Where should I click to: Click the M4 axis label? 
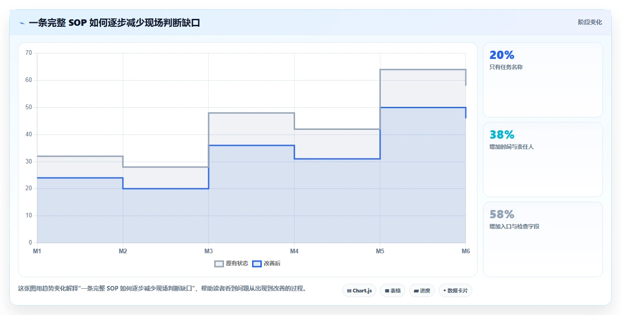294,251
